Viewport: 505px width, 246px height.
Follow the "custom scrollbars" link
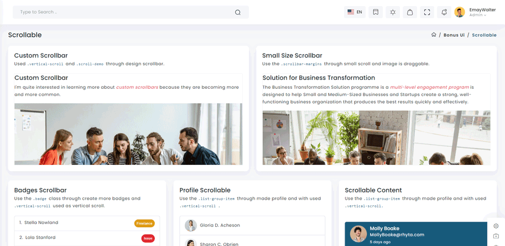point(137,87)
